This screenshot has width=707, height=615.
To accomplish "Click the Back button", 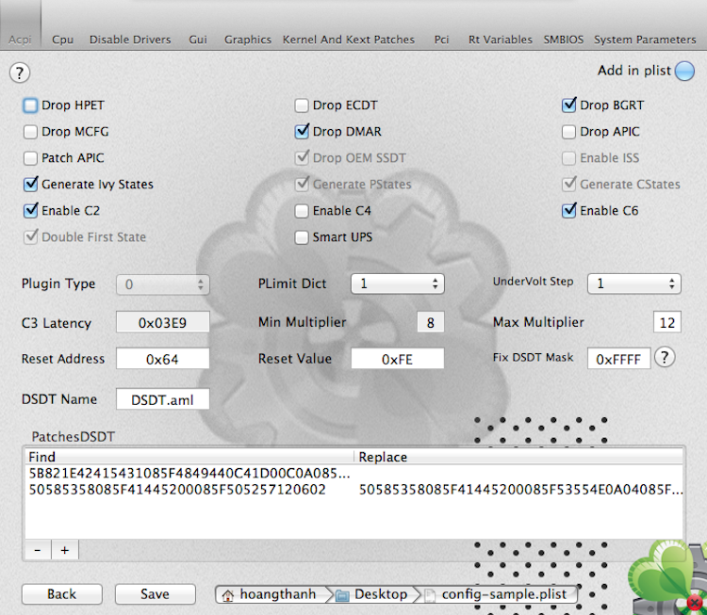I will click(62, 594).
